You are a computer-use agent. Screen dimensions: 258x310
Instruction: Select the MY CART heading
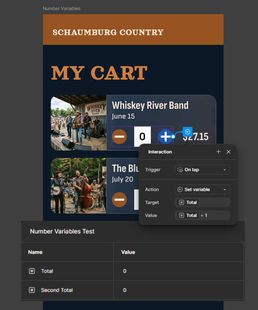click(x=99, y=73)
